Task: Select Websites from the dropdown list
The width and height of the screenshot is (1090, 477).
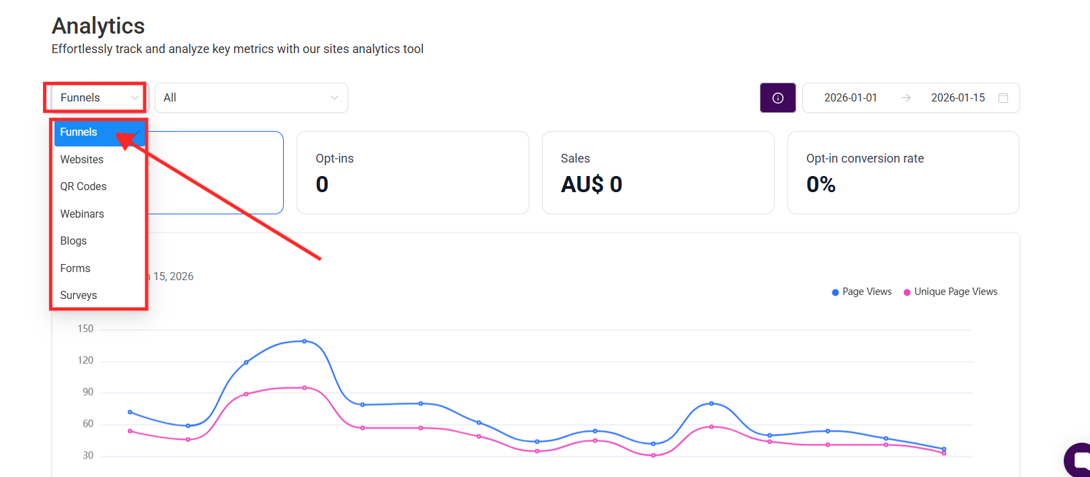Action: coord(82,159)
